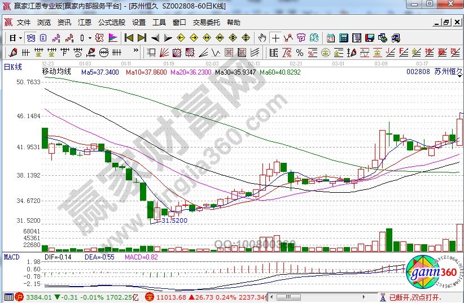Select the percent sign drawing tool

click(299, 53)
